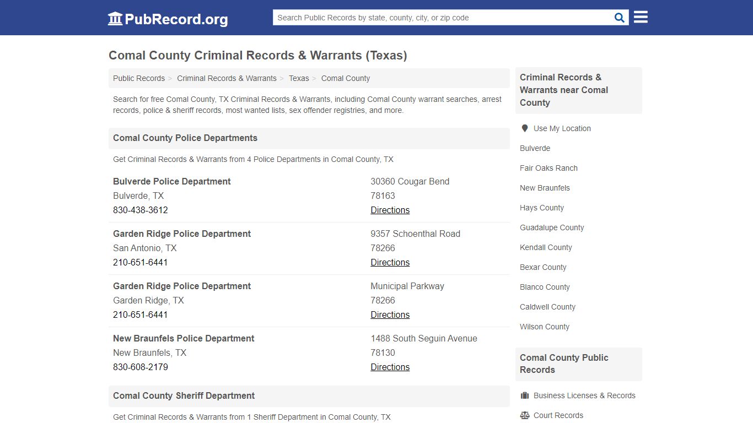Image resolution: width=753 pixels, height=423 pixels.
Task: Open New Braunfels Police Department listing
Action: [x=184, y=338]
